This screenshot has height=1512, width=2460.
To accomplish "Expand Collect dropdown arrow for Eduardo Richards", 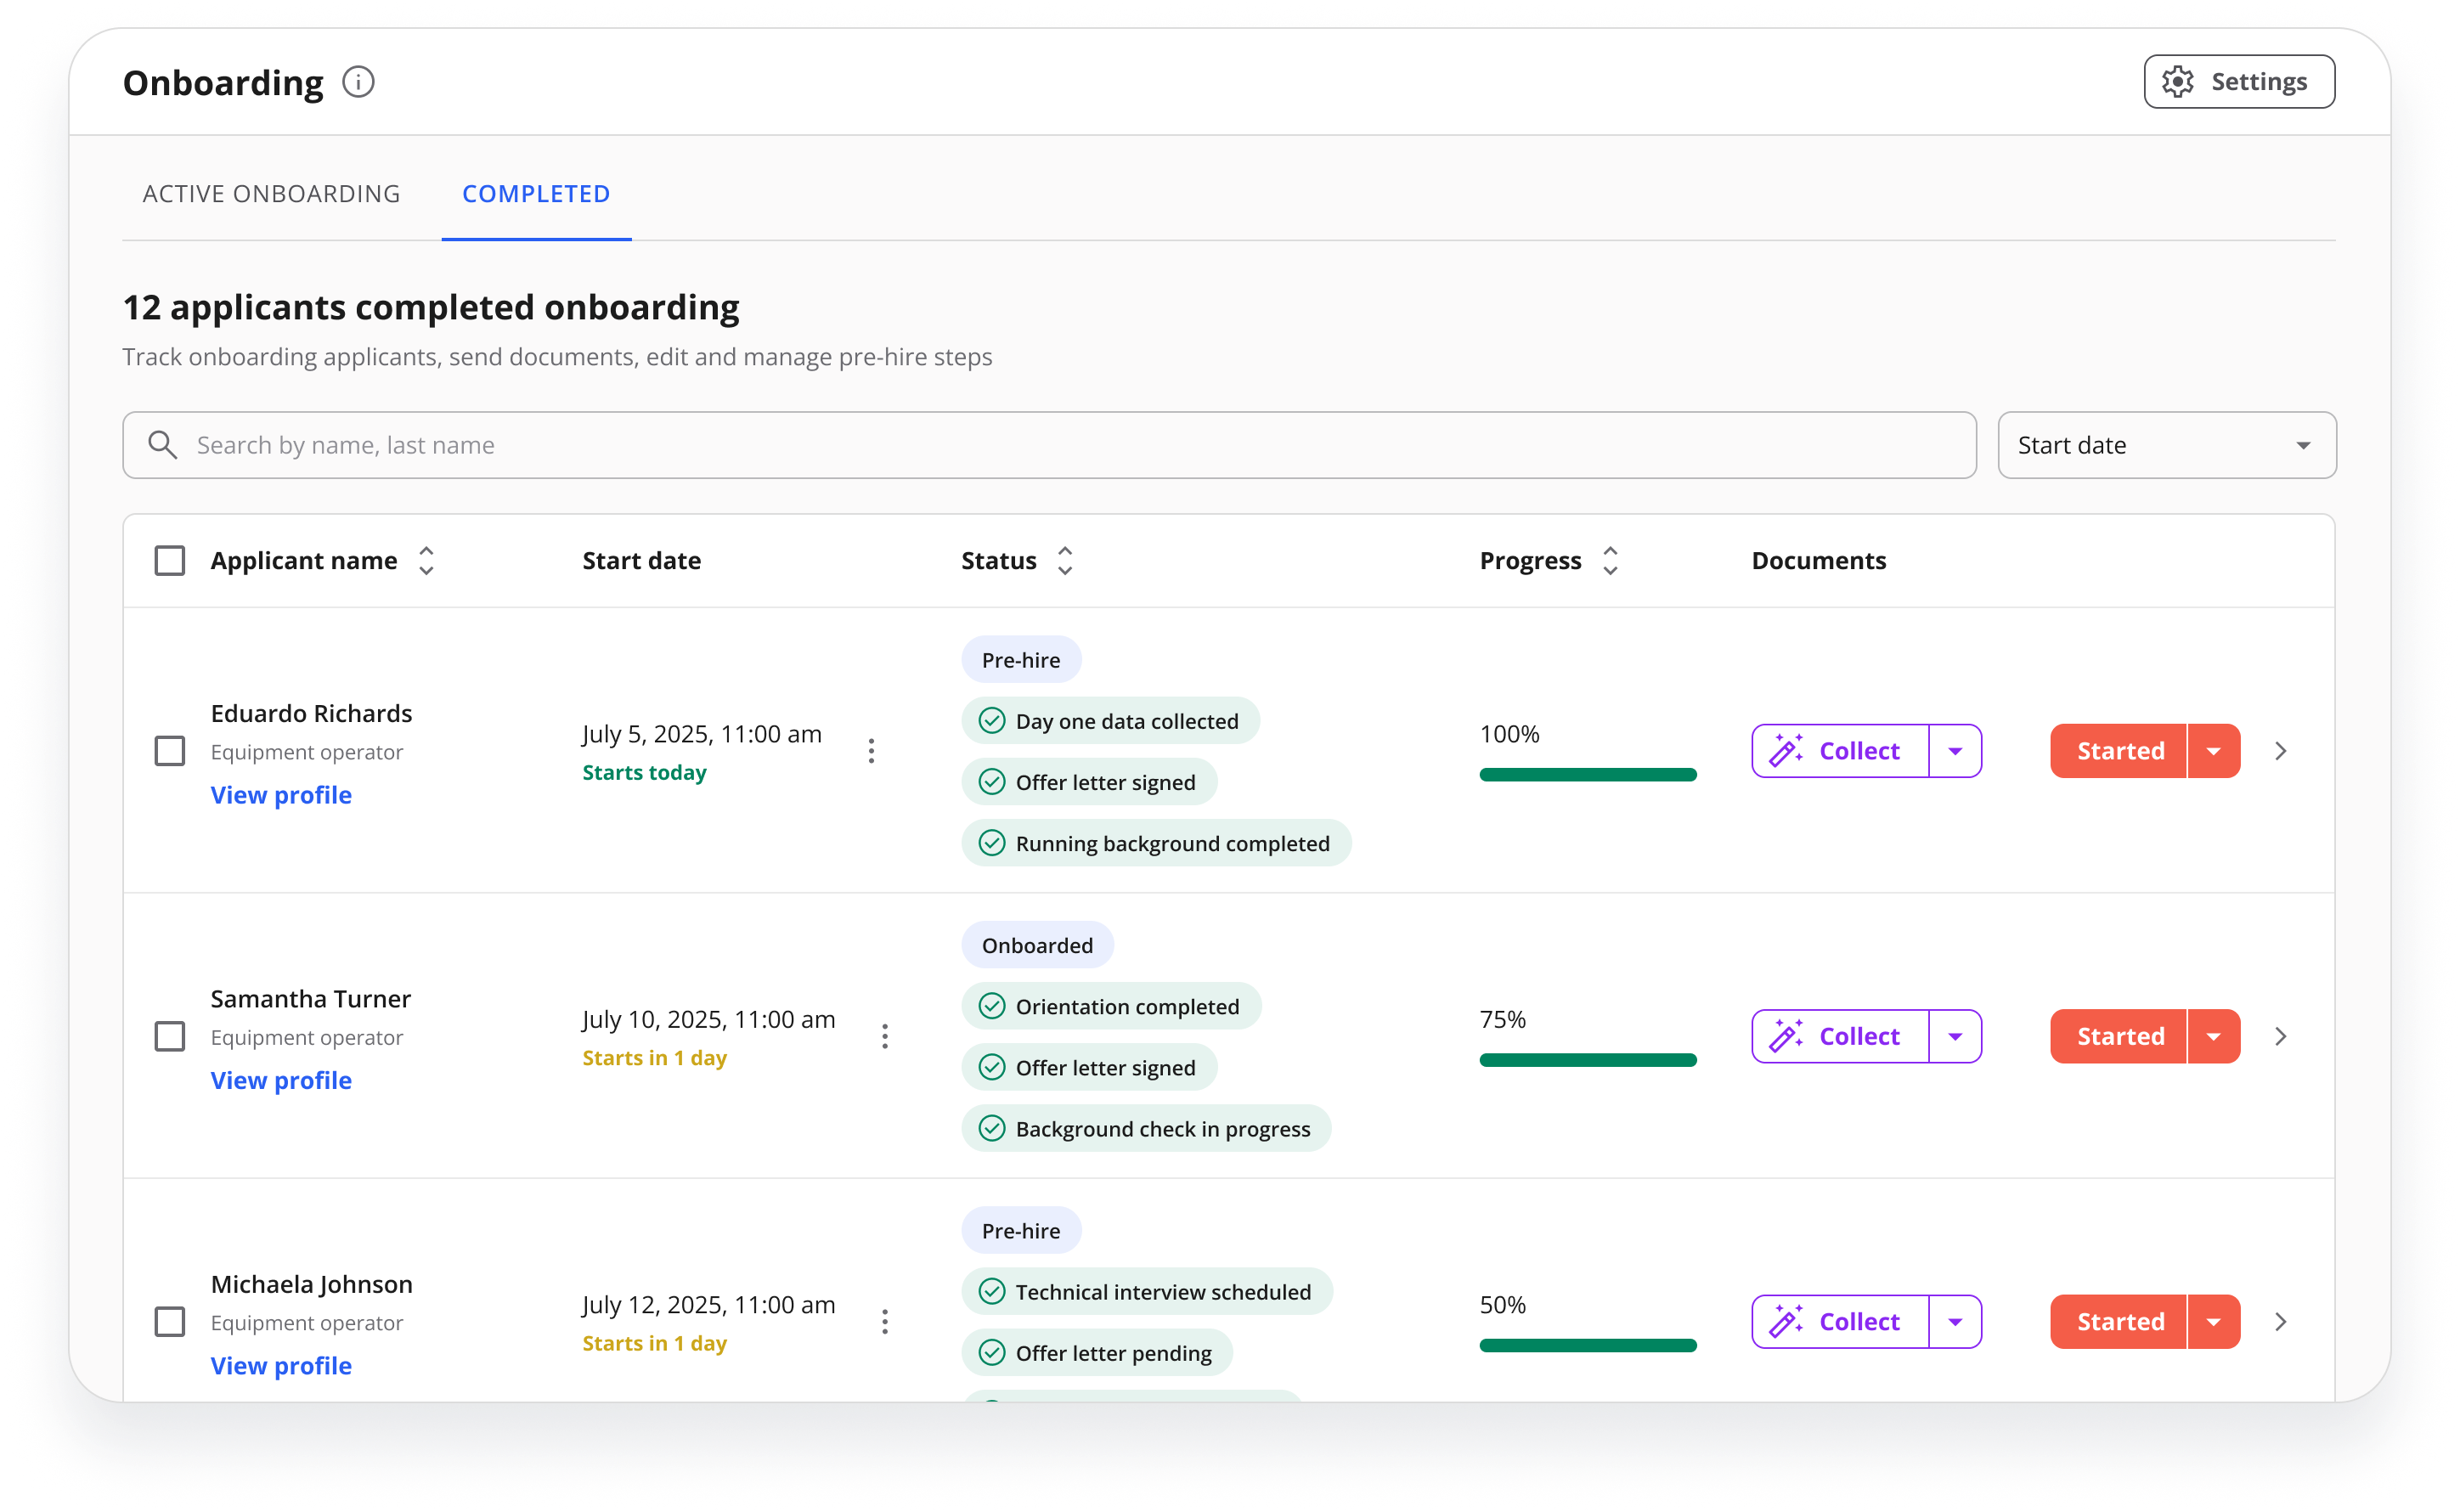I will pyautogui.click(x=1955, y=751).
